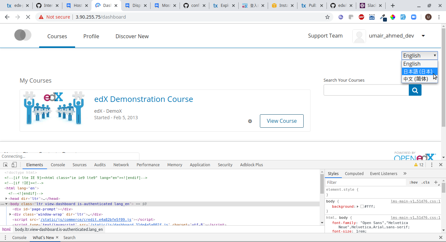Toggle the :hov element state button

(x=413, y=182)
